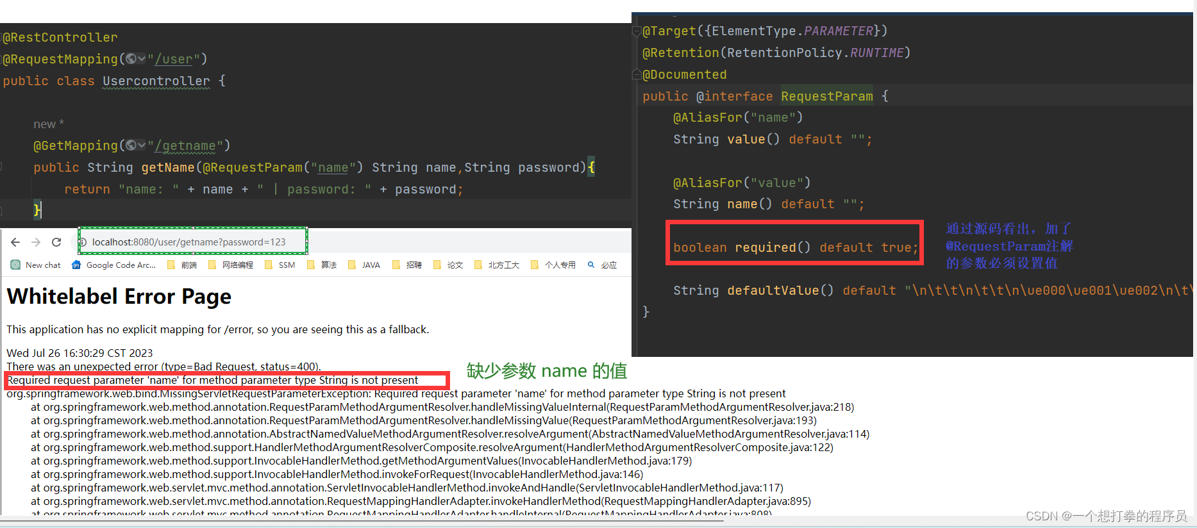1197x528 pixels.
Task: Place cursor on Usercontroller class name
Action: pos(156,81)
